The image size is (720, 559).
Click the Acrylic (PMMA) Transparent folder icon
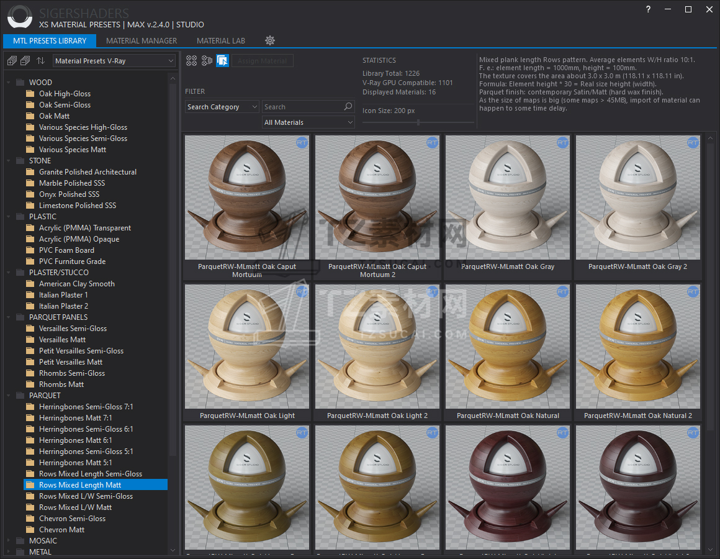[30, 228]
